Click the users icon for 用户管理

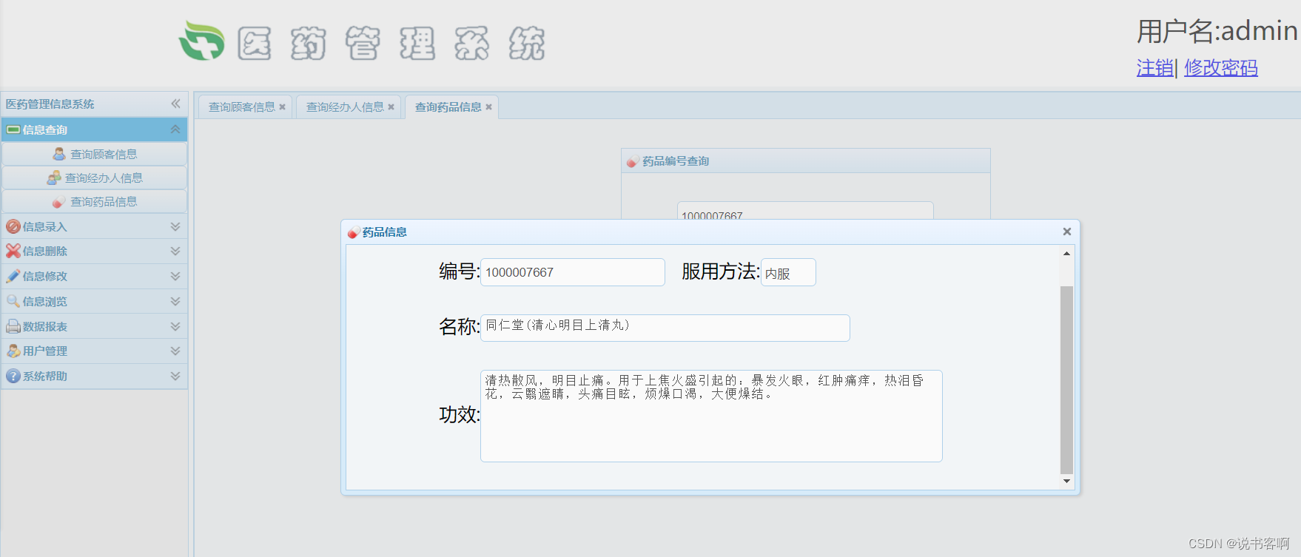(13, 351)
